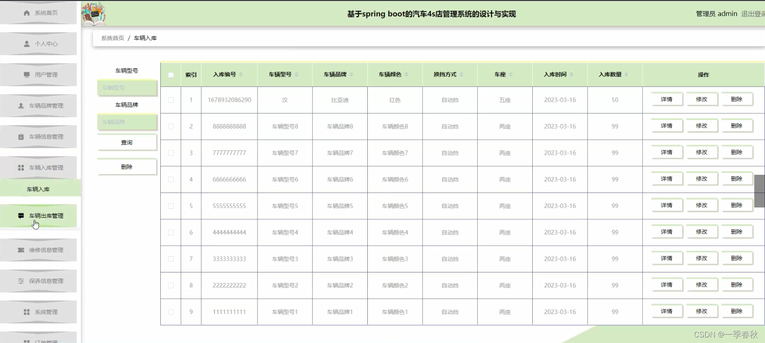Expand the 系统管理 sidebar menu

pyautogui.click(x=38, y=312)
